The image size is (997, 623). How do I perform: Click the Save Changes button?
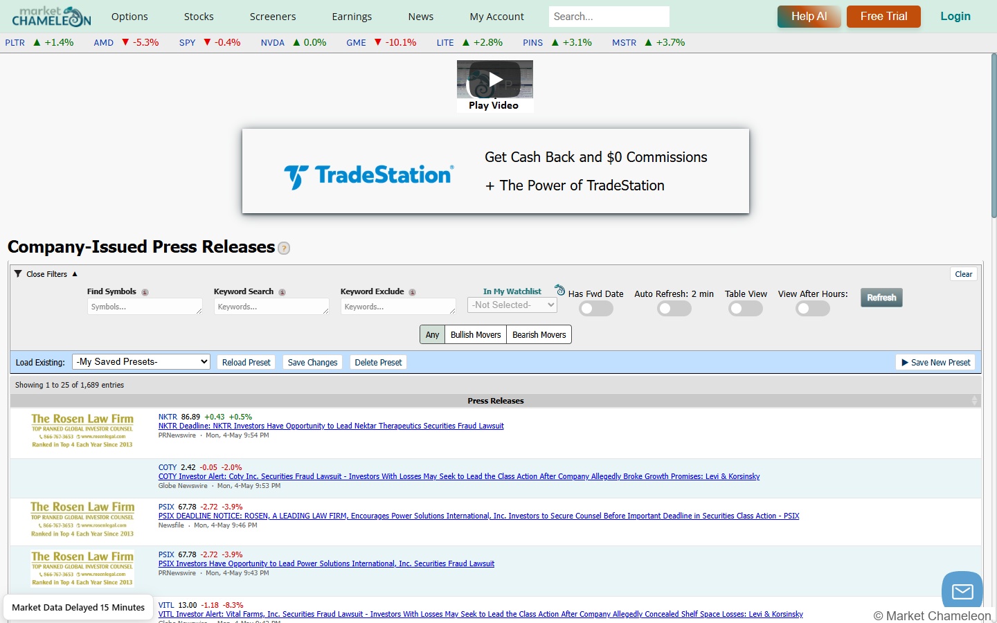tap(313, 362)
